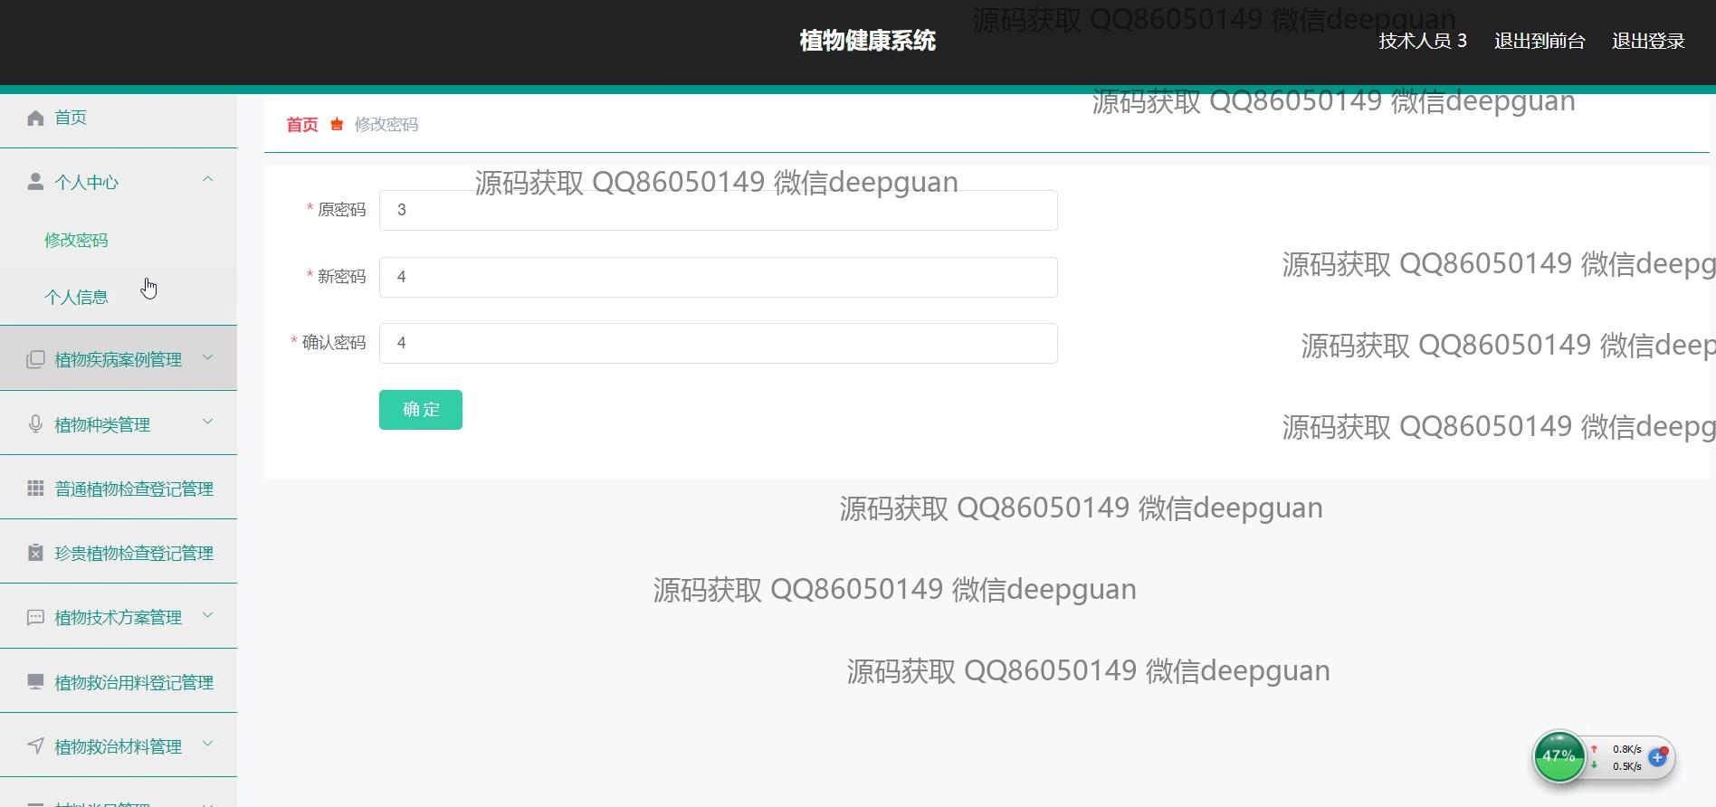The width and height of the screenshot is (1716, 807).
Task: Open 普通植物检查登记管理 menu item
Action: tap(119, 489)
